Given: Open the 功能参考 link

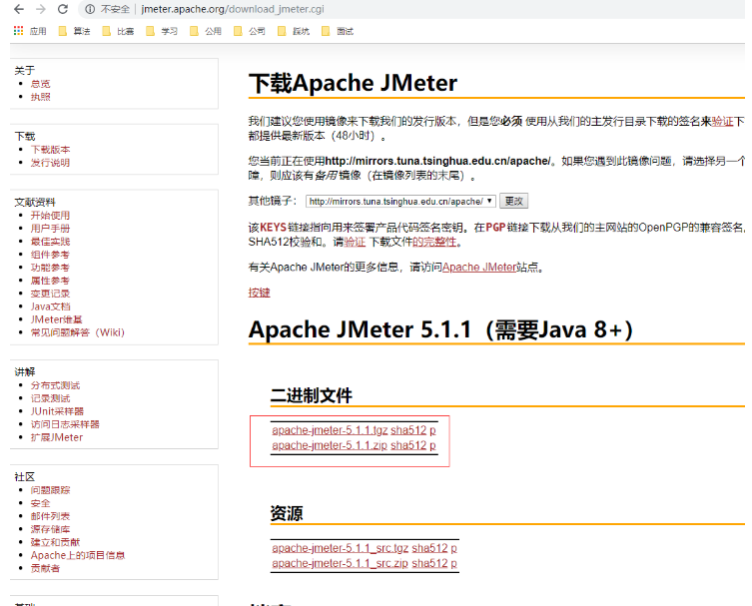Looking at the screenshot, I should click(x=50, y=268).
